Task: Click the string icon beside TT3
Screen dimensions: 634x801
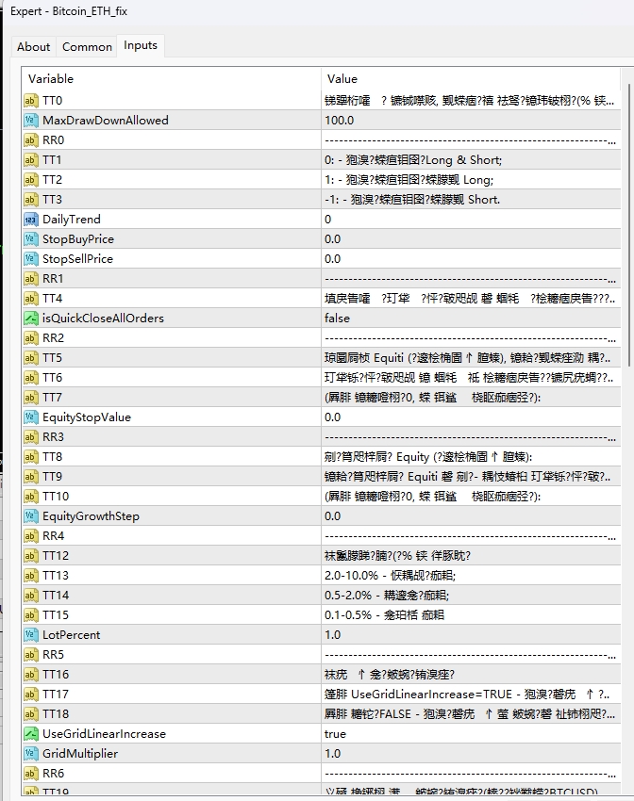Action: 31,200
